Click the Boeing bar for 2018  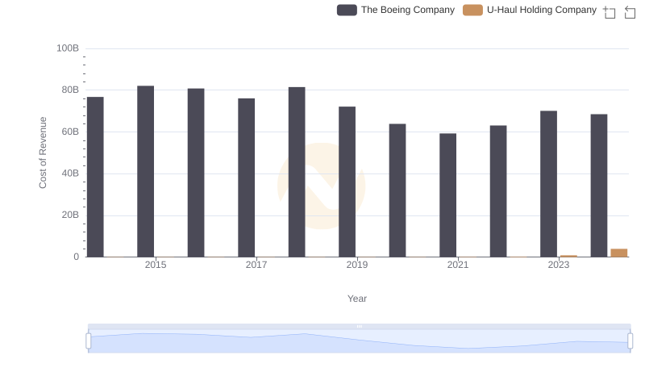point(297,172)
